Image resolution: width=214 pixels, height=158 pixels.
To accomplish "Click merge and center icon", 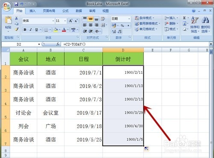I will [103, 25].
